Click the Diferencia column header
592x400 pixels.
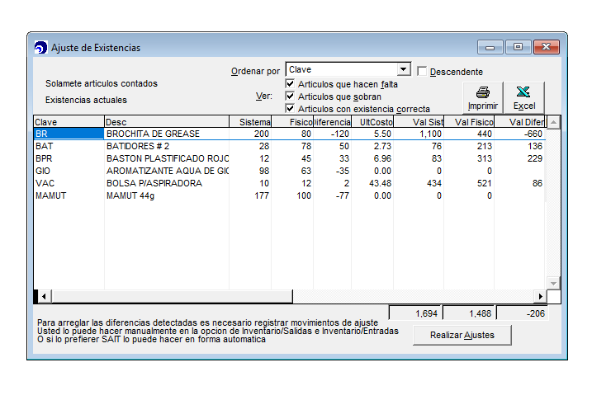[333, 122]
